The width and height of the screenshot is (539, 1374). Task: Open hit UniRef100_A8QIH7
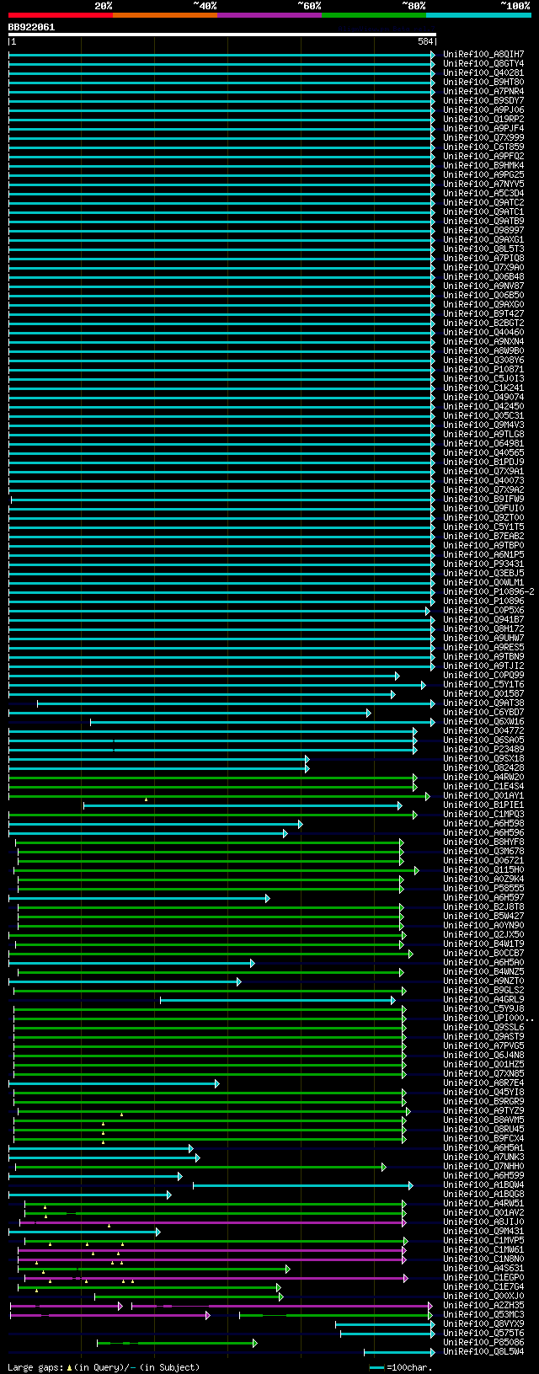point(483,54)
